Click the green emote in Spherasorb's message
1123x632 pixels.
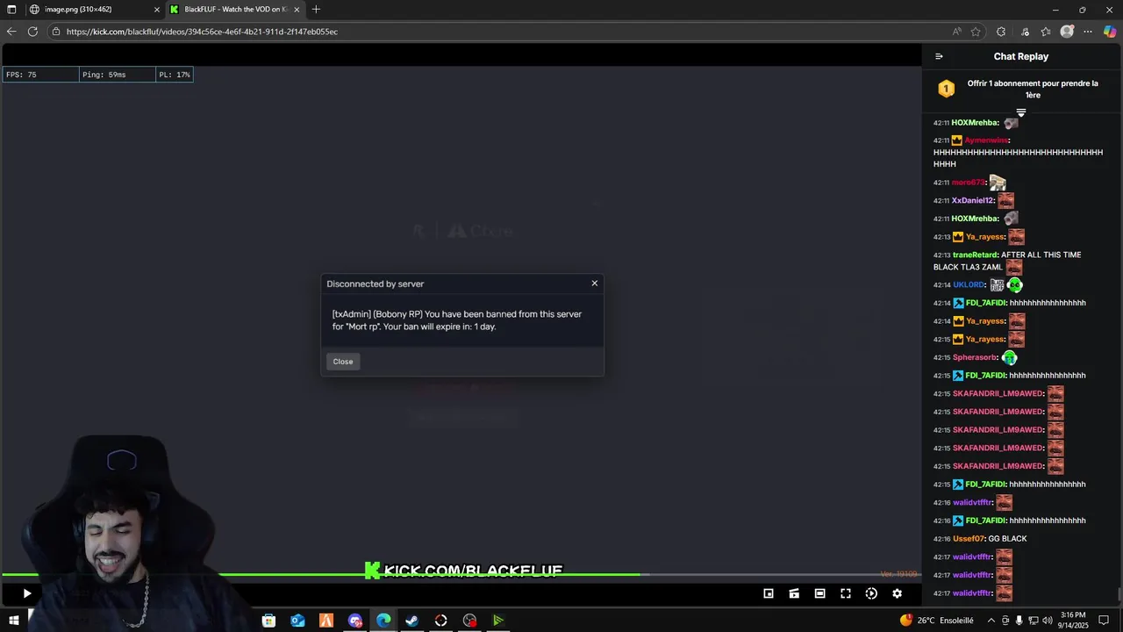1009,357
